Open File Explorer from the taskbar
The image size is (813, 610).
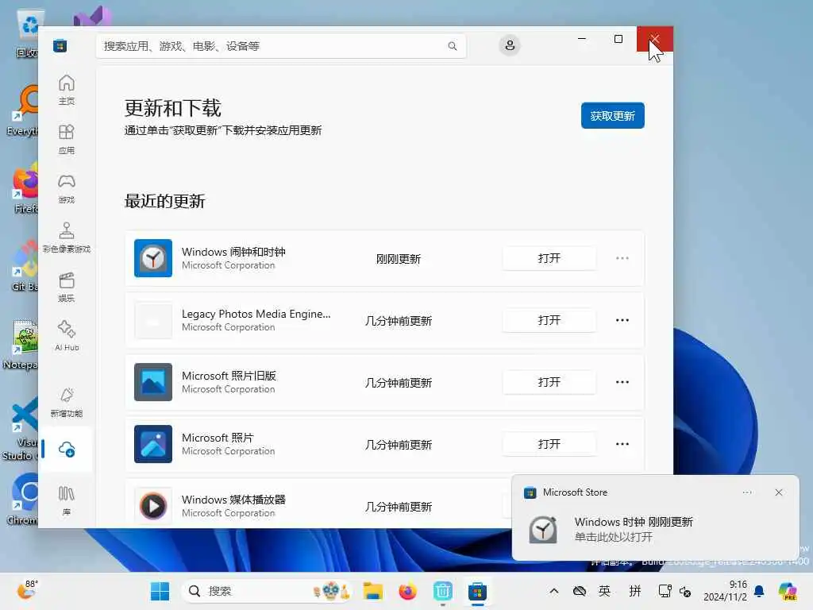click(373, 591)
